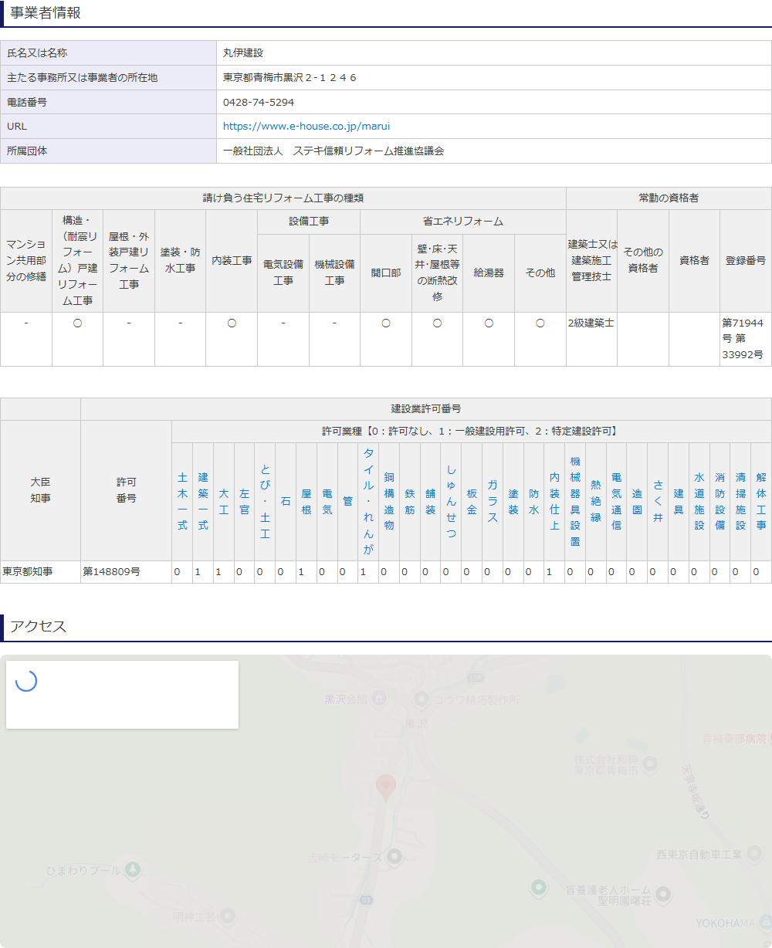Open the 大工 permit type link

click(224, 501)
